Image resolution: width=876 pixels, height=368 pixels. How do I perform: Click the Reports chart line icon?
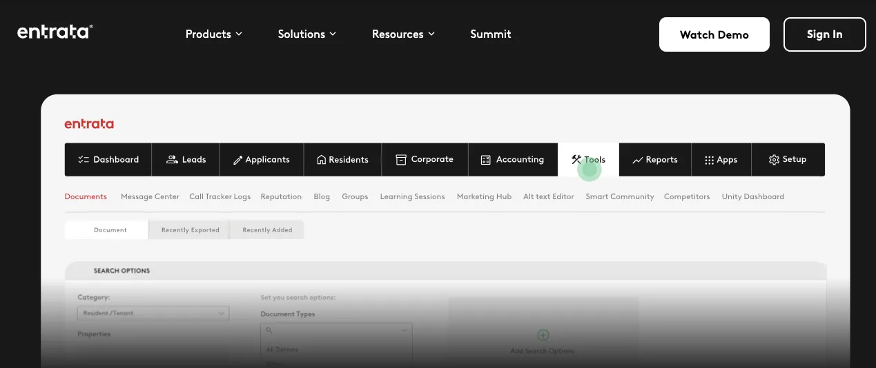[x=637, y=160]
